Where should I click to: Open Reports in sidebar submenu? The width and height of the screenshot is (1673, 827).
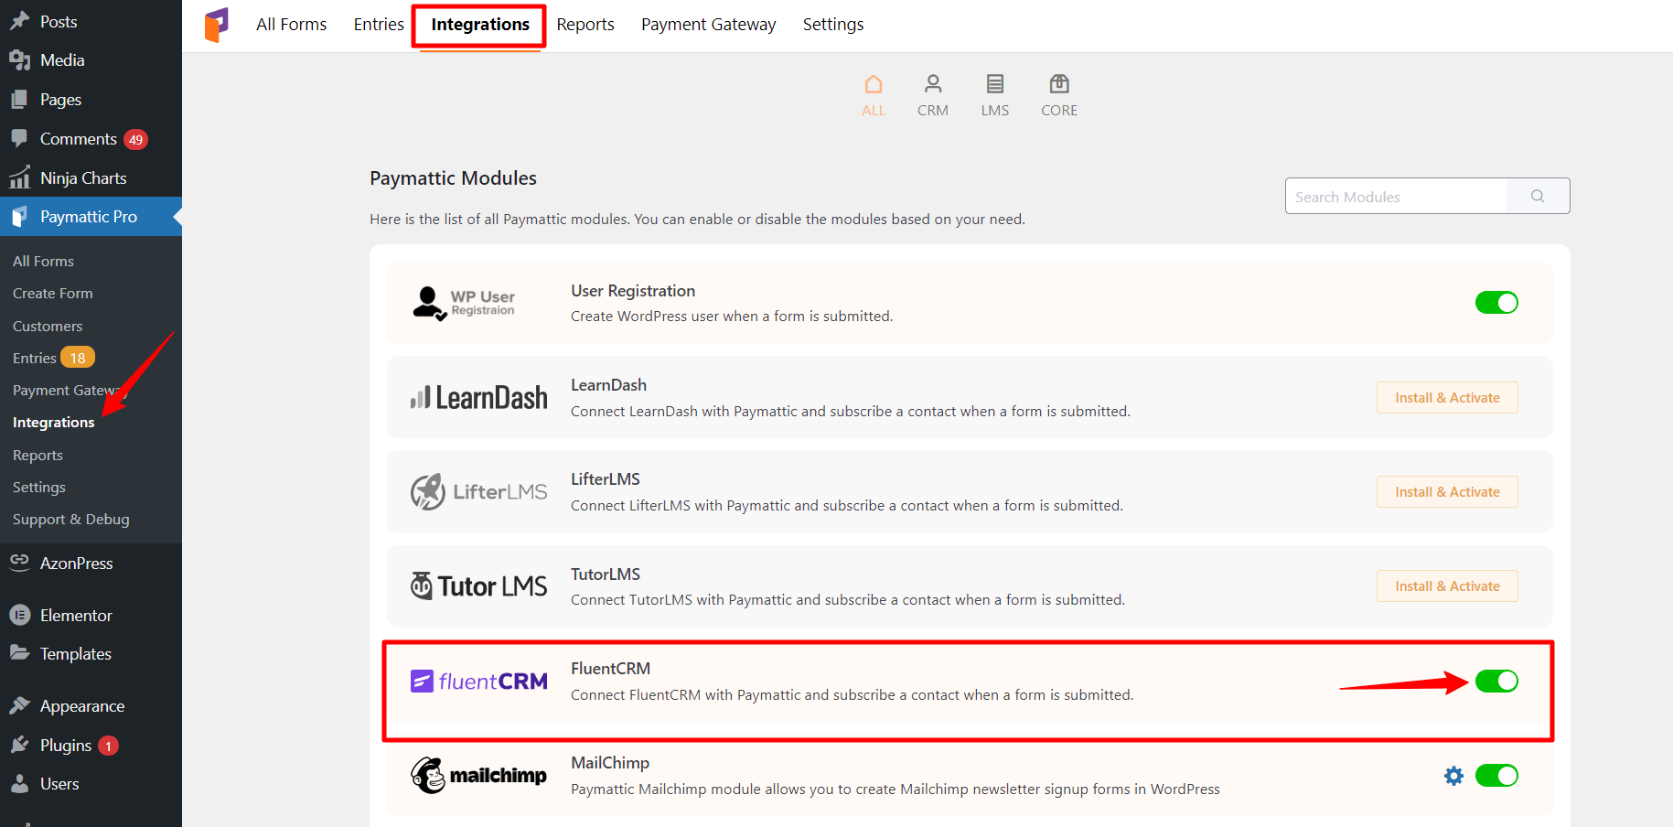[38, 456]
